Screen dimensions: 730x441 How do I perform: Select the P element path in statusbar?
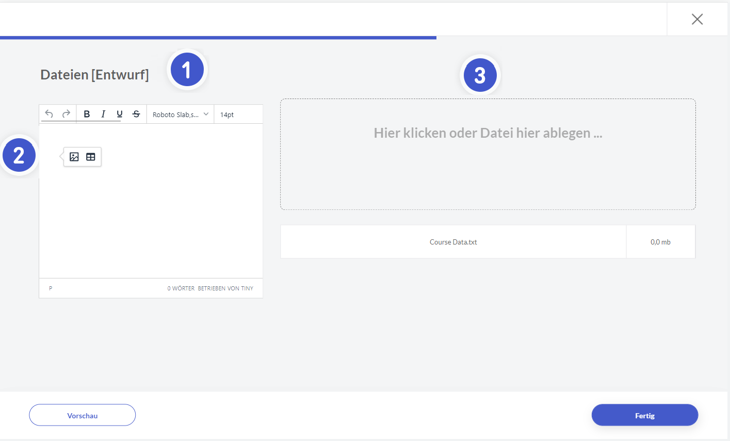[x=51, y=288]
